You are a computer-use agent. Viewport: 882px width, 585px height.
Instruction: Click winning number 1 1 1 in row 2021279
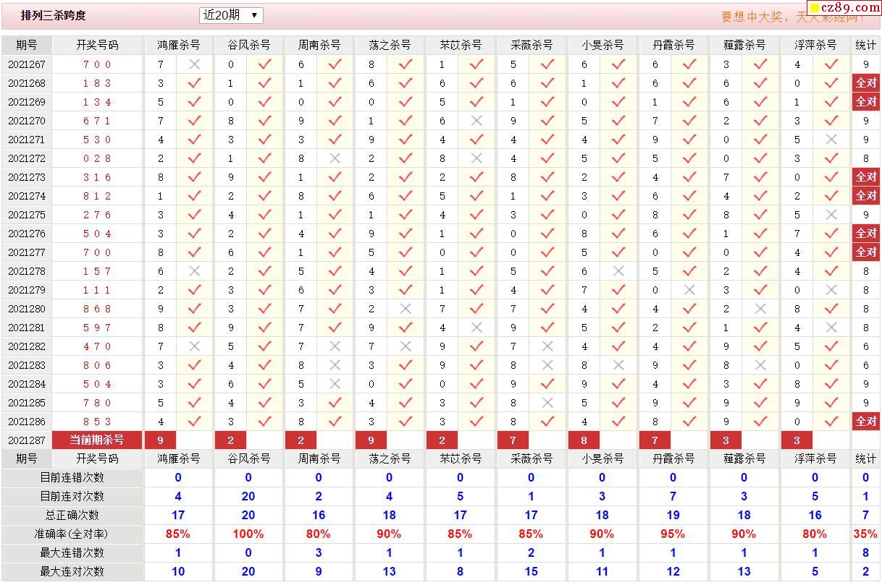(x=97, y=290)
